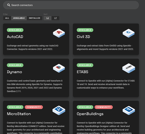
Task: Click the MicroStation connector icon
Action: (x=59, y=110)
